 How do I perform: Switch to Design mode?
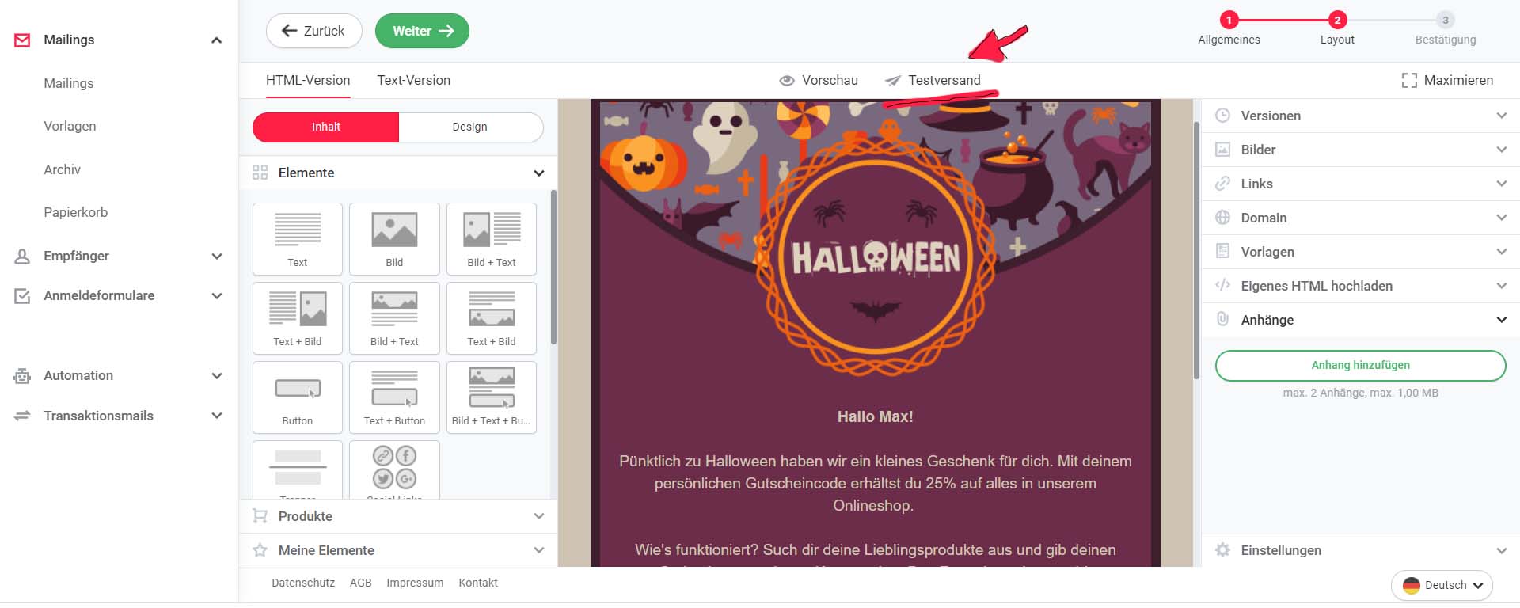470,127
